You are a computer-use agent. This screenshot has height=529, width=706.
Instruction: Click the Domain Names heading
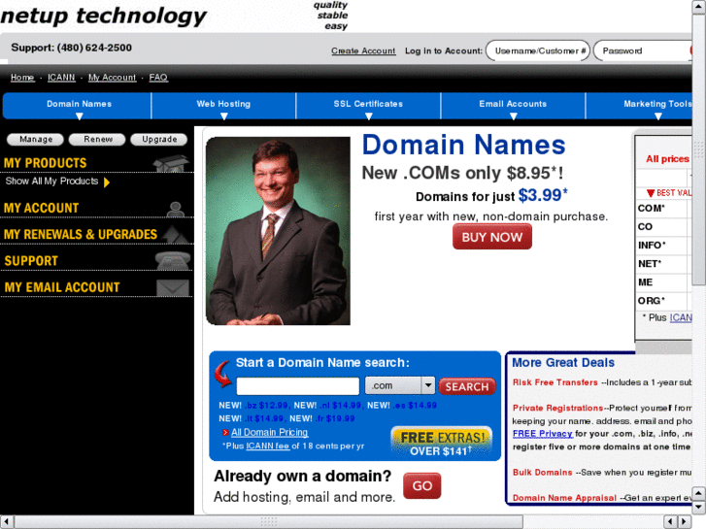463,145
